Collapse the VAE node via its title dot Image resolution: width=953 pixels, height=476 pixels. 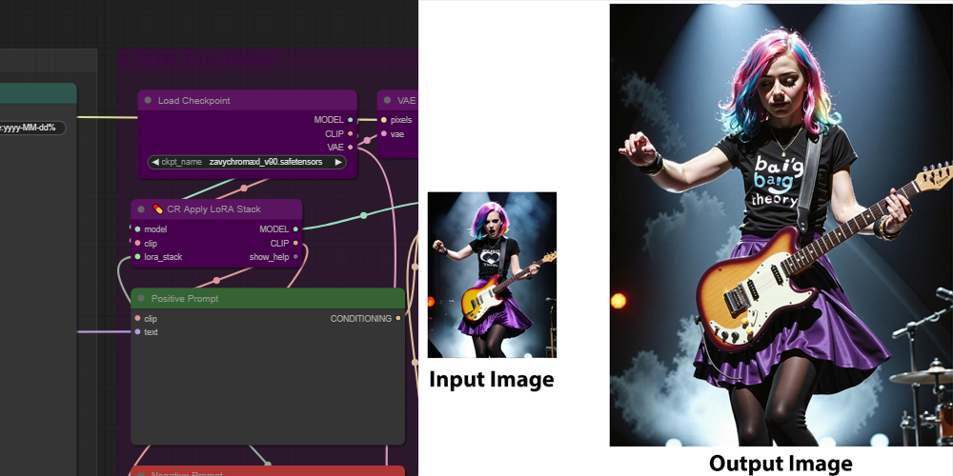tap(387, 100)
